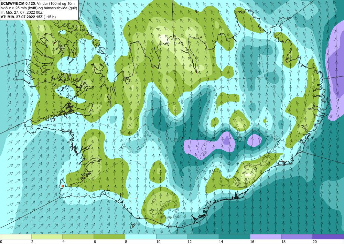
Task: Select the dark purple above-20 m/s legend swatch
Action: coord(328,236)
